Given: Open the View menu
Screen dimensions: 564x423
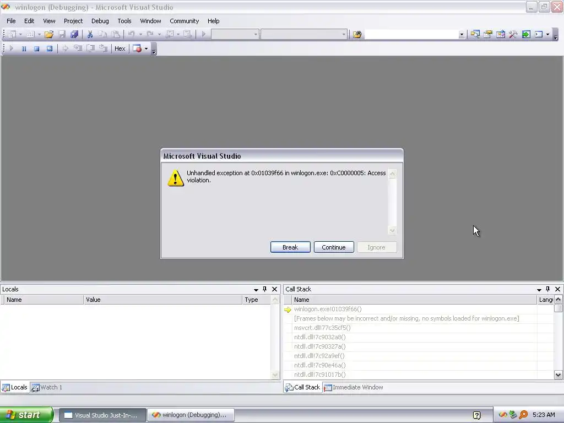Looking at the screenshot, I should click(49, 21).
